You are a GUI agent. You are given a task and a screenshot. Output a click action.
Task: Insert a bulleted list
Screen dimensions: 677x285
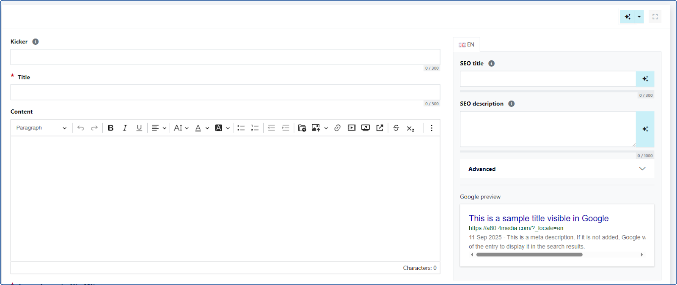(241, 128)
